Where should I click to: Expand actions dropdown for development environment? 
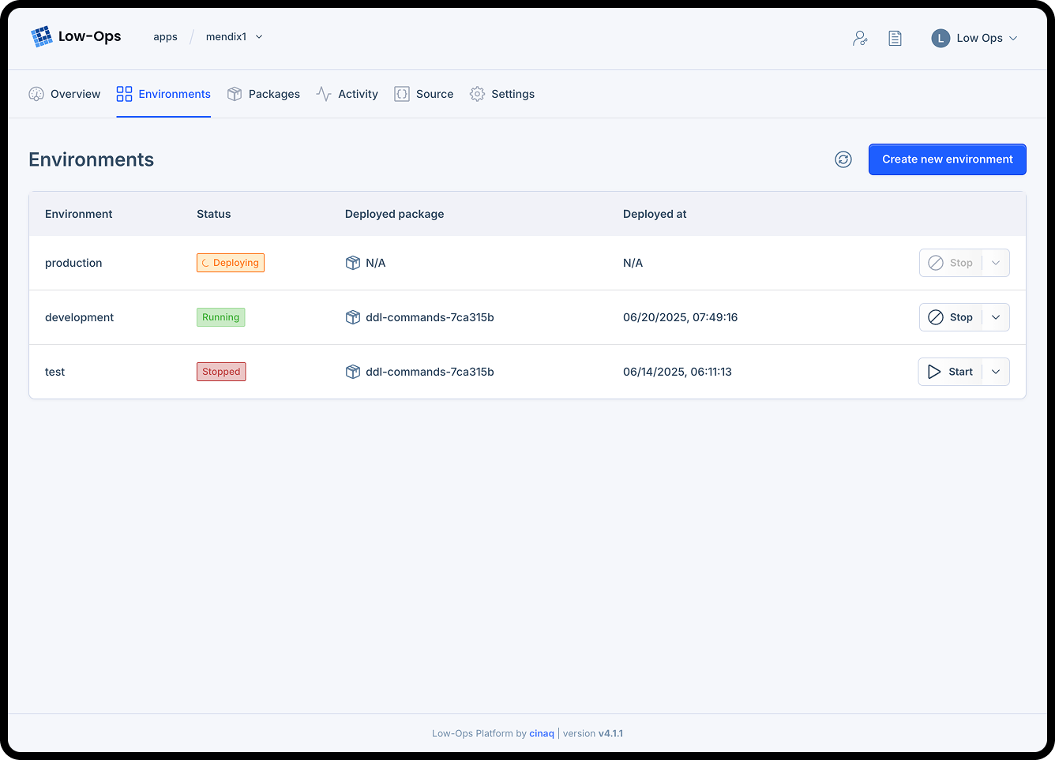click(x=995, y=316)
